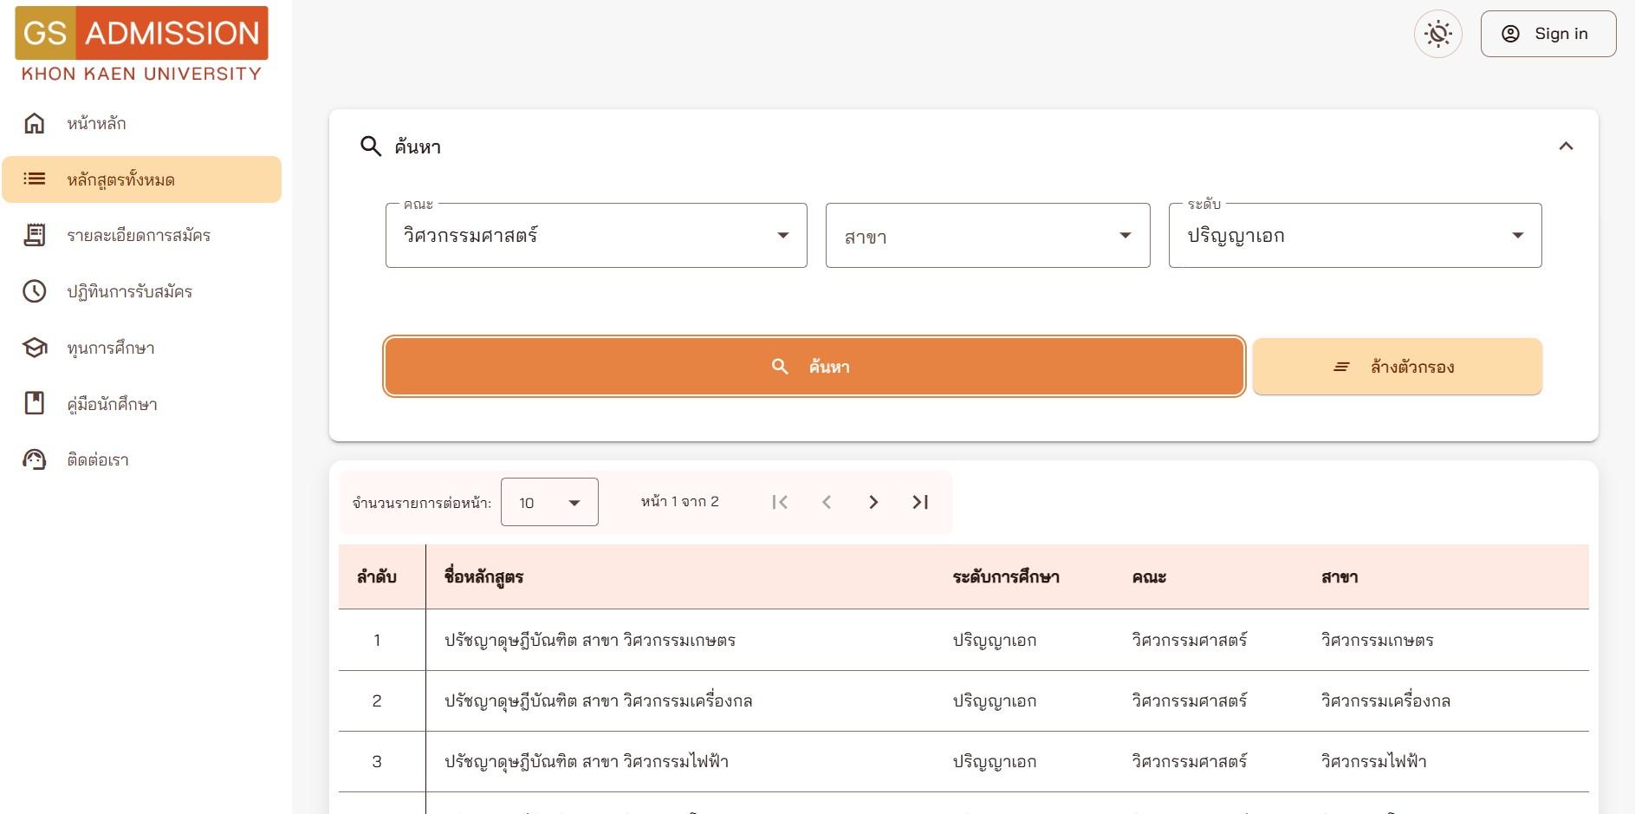Click the clock icon for ปฏิทินการรับสมัคร
The image size is (1635, 814).
pos(35,291)
